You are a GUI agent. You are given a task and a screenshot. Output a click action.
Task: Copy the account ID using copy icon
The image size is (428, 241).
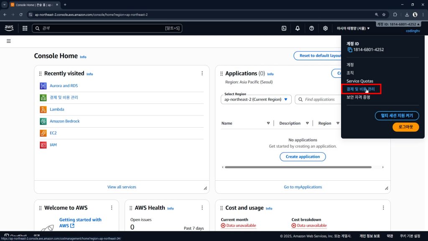(350, 50)
